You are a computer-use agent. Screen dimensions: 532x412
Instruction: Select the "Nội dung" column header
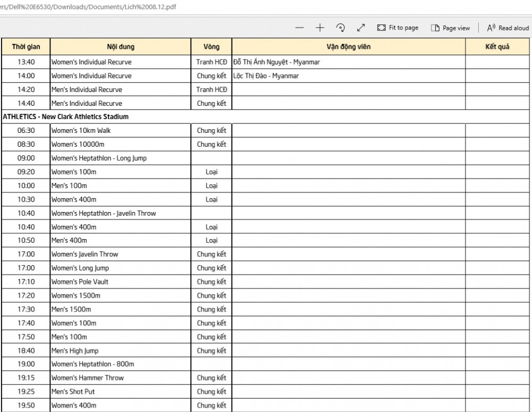point(121,47)
